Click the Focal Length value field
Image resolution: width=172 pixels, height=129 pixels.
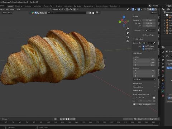[x=149, y=20]
